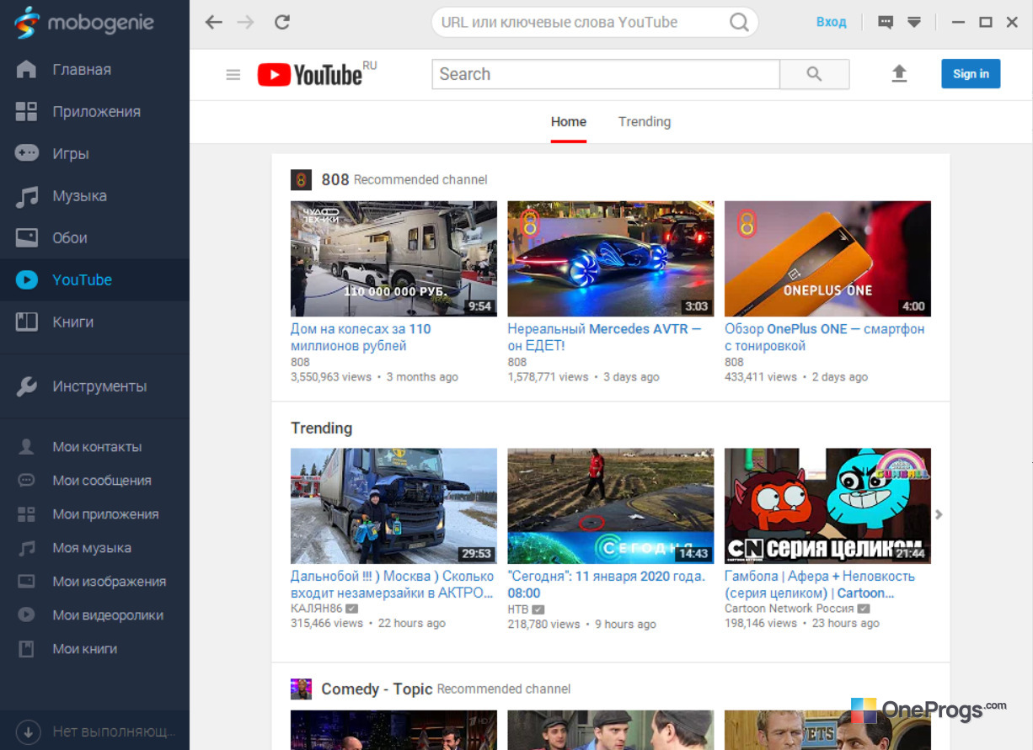Go back with the back arrow

(x=214, y=23)
